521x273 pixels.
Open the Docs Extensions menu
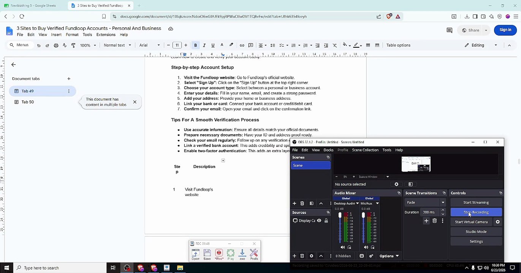click(x=106, y=35)
